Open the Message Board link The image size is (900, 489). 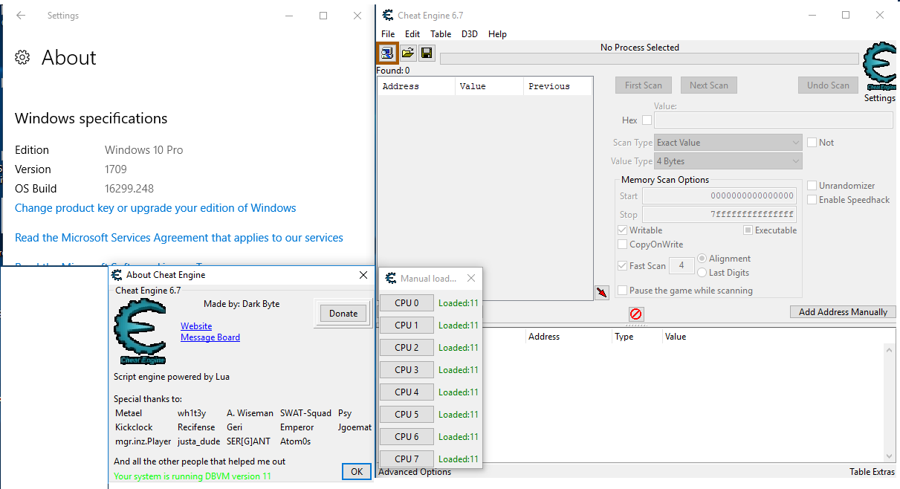pos(210,337)
